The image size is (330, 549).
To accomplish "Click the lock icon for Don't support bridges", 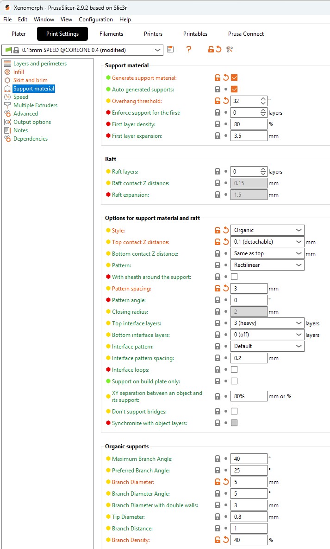I will pyautogui.click(x=218, y=411).
